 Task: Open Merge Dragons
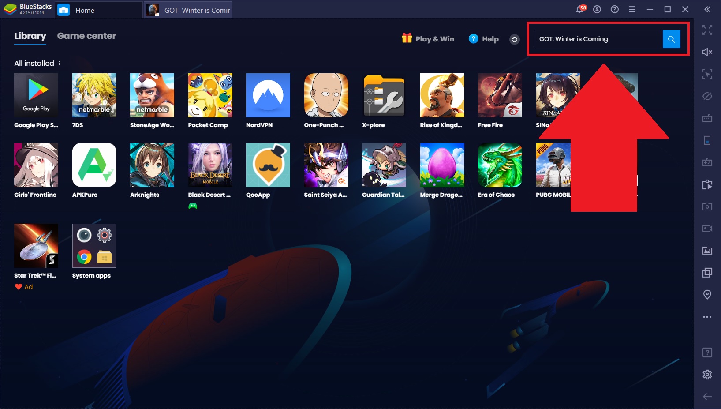coord(442,165)
